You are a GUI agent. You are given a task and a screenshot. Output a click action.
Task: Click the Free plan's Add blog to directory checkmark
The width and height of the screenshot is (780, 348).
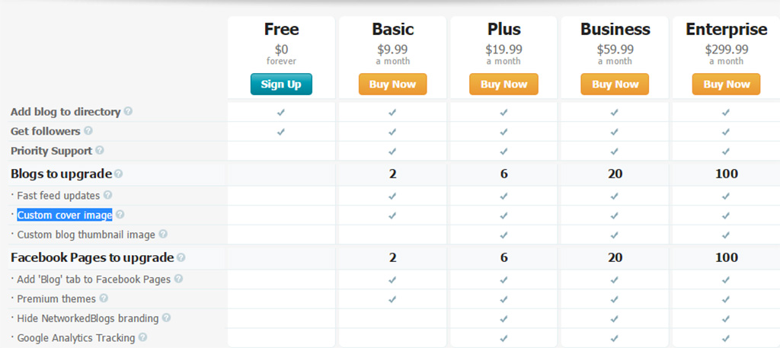281,112
